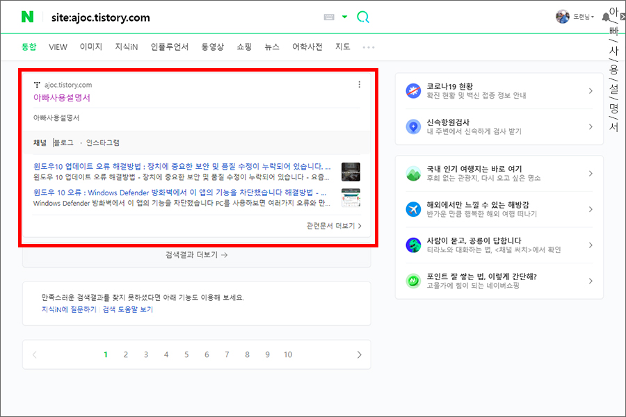
Task: Click the airplane icon for 해외 여행
Action: 413,209
